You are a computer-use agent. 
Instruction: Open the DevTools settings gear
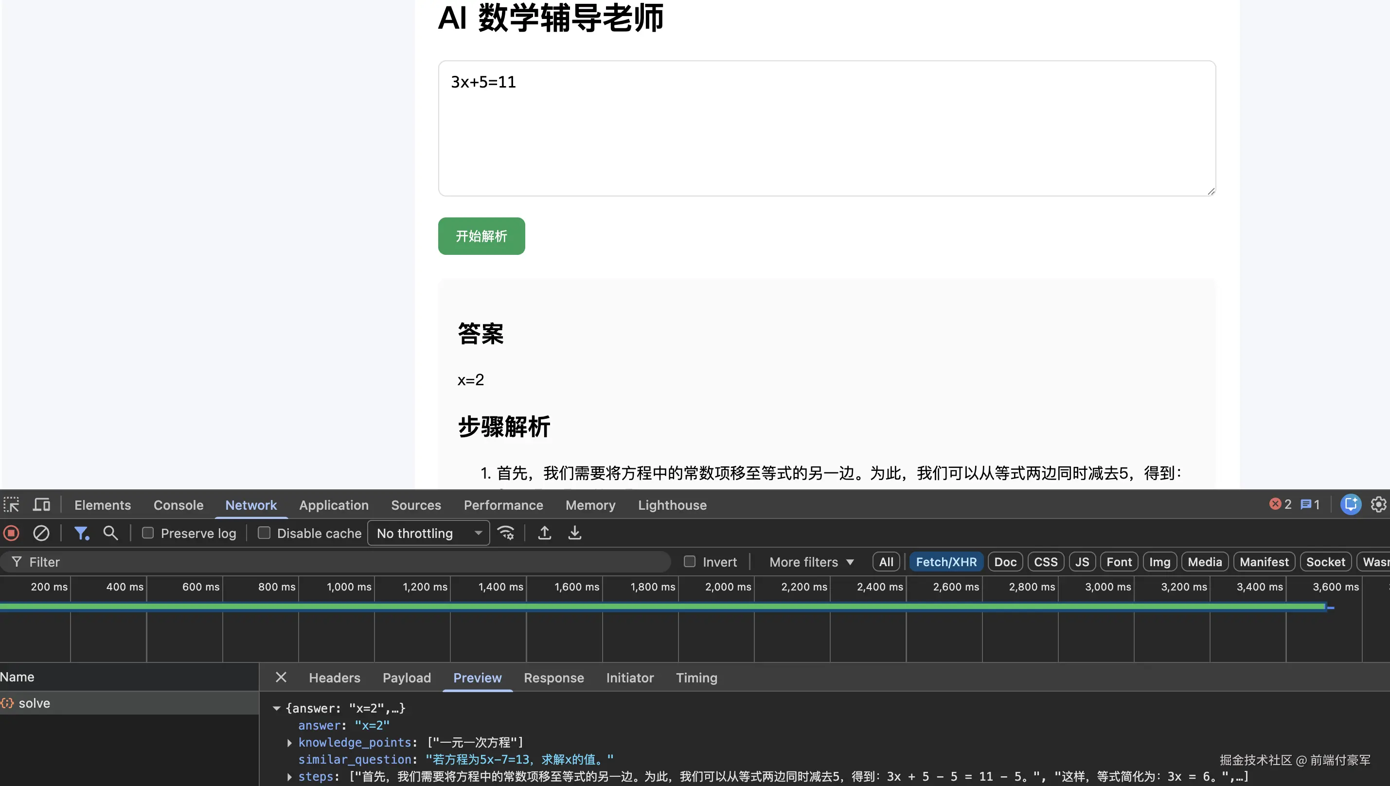pos(1378,505)
